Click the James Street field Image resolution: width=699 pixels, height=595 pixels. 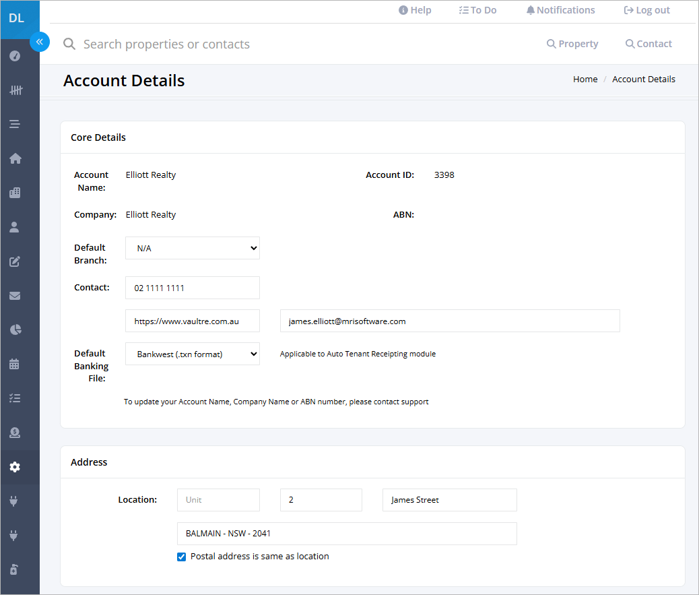(450, 500)
